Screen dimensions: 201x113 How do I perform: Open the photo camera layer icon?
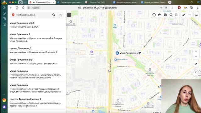point(165,15)
